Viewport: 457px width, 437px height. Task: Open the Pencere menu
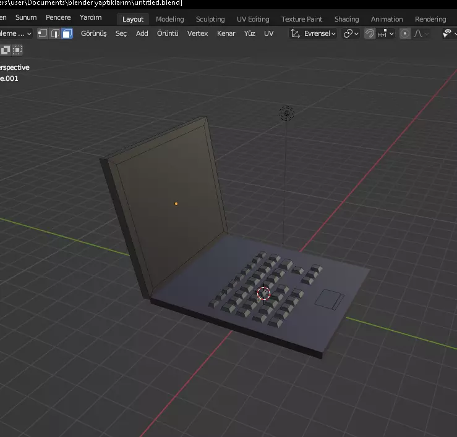(58, 17)
